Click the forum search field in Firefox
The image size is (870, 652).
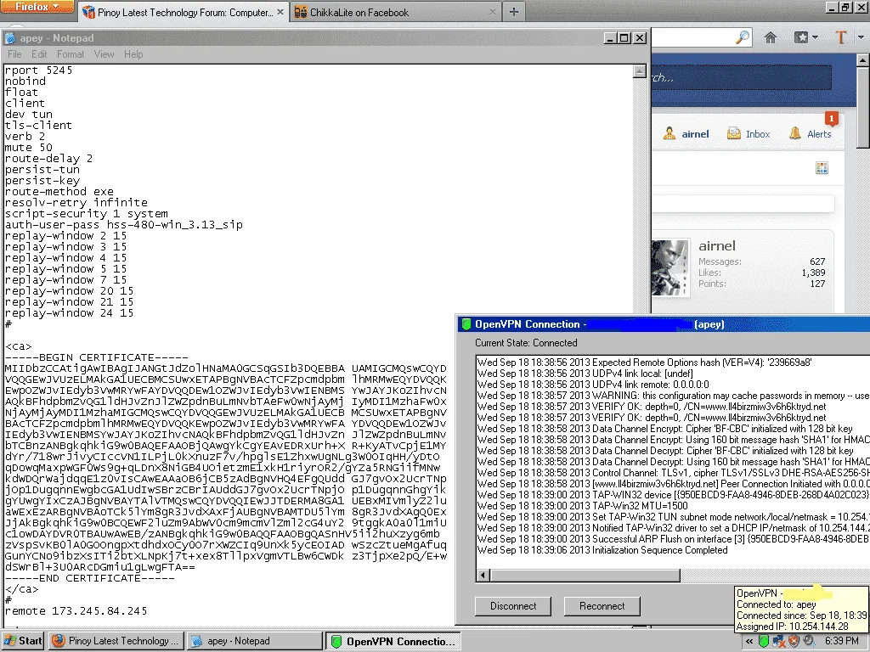click(742, 77)
